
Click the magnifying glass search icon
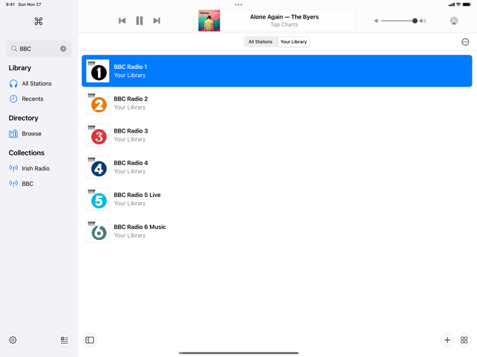pyautogui.click(x=14, y=49)
